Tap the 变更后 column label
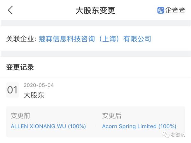 point(112,116)
